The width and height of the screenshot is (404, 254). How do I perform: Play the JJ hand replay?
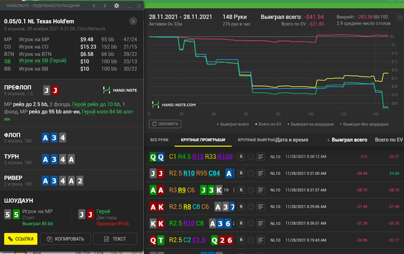coord(250,172)
